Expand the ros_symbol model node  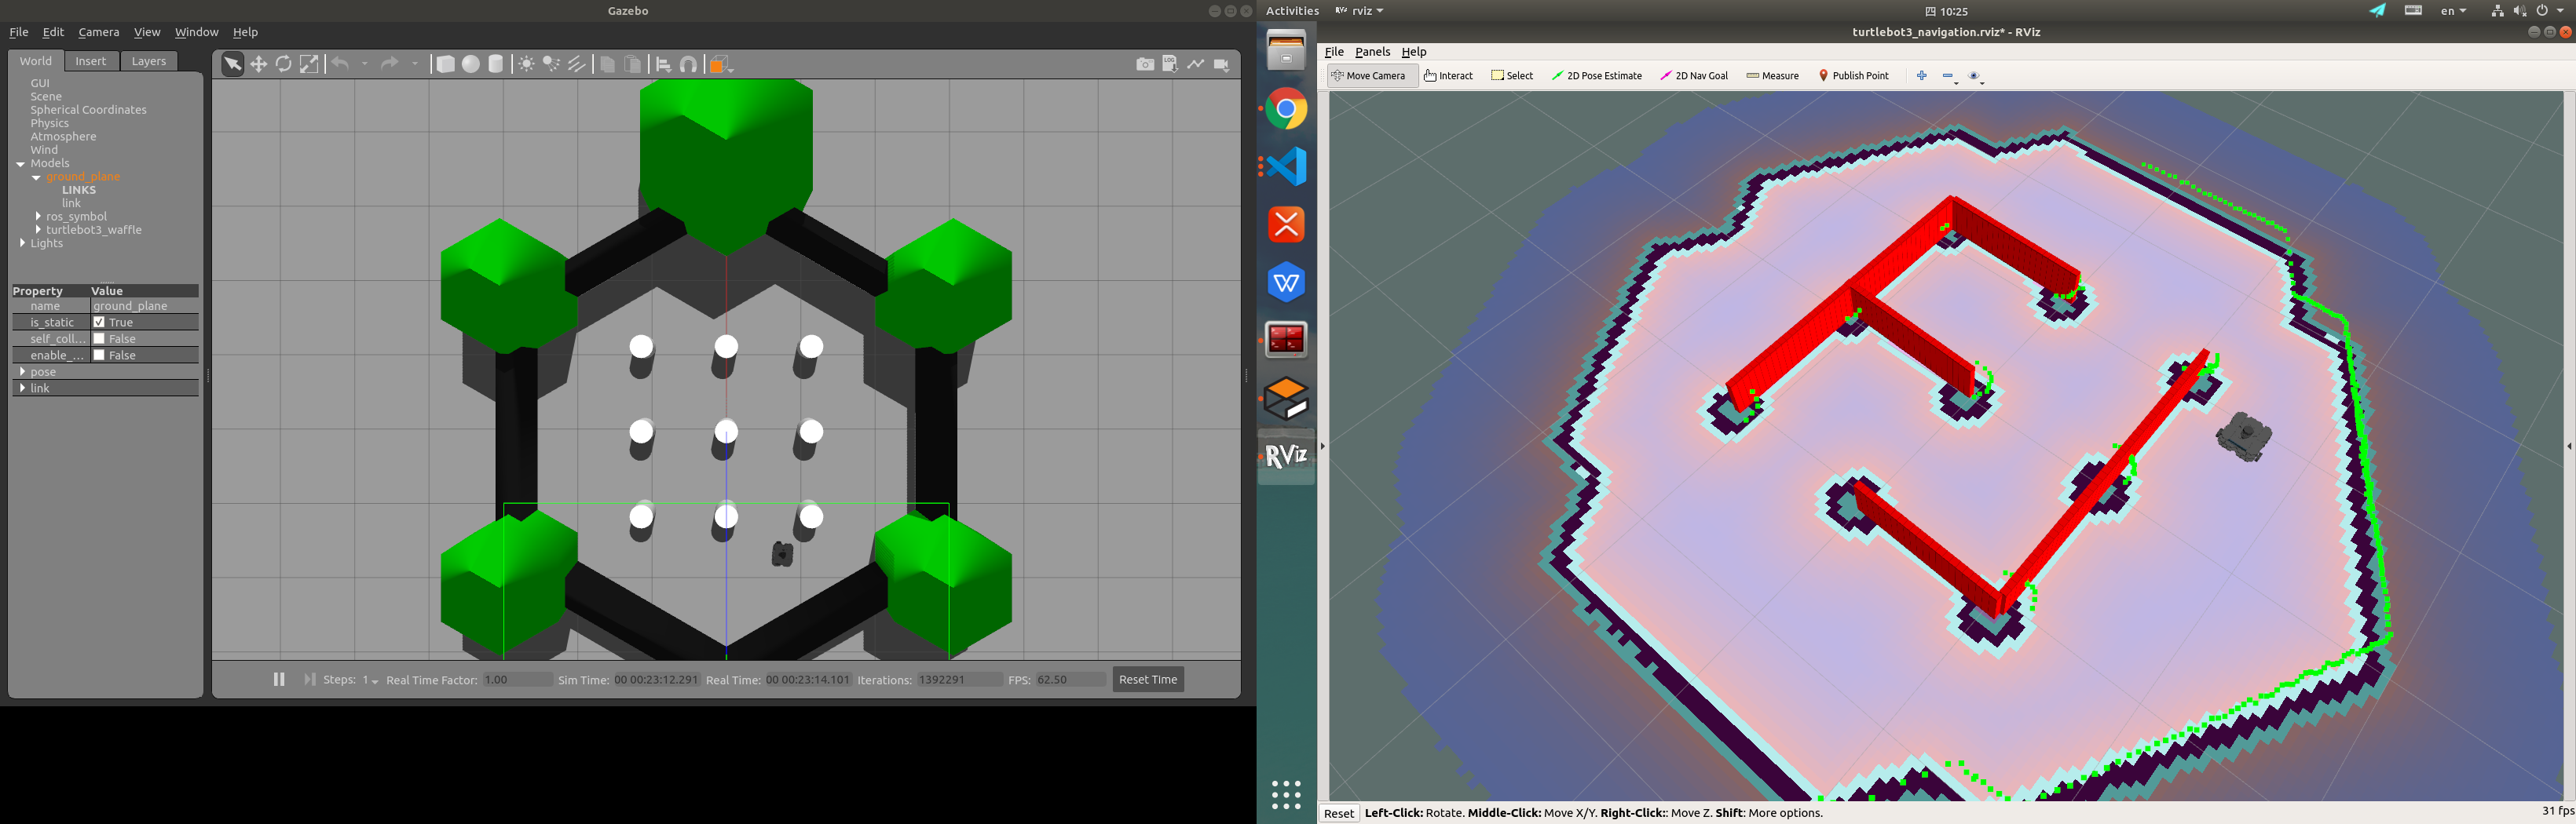(38, 217)
